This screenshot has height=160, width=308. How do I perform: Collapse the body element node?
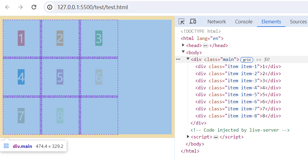[183, 52]
